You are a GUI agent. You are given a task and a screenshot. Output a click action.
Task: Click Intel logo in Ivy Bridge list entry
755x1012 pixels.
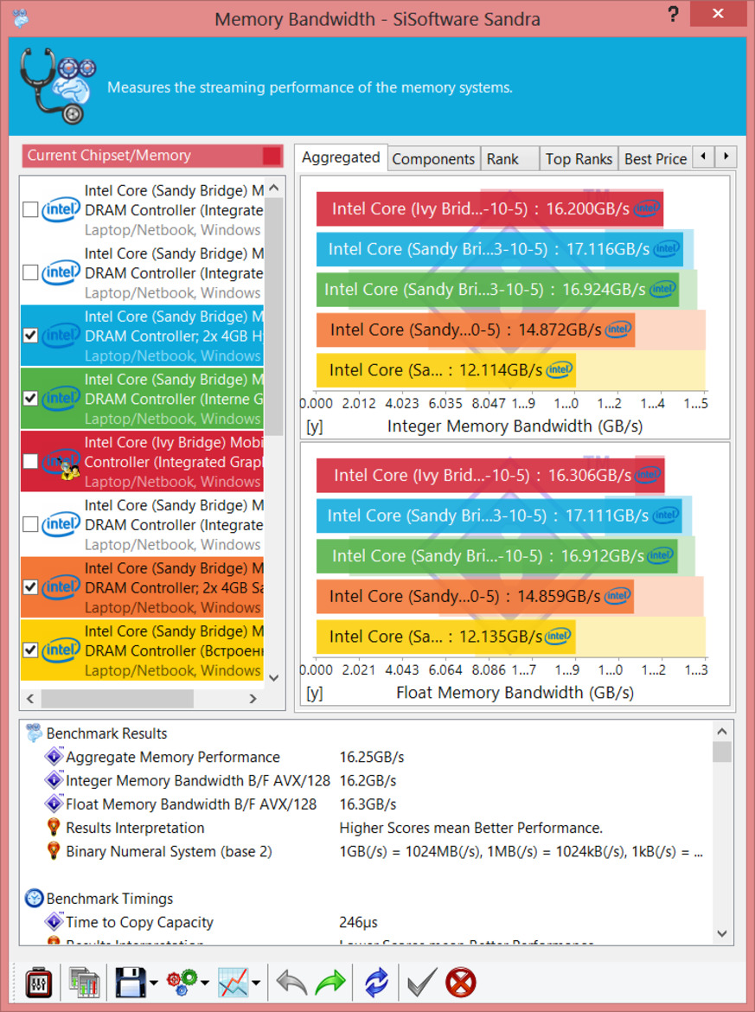(x=61, y=462)
